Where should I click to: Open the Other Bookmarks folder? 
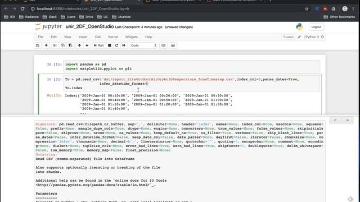coord(339,17)
